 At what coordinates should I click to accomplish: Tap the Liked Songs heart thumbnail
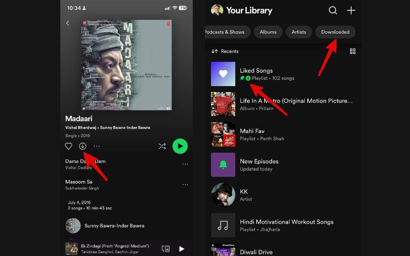(x=223, y=74)
